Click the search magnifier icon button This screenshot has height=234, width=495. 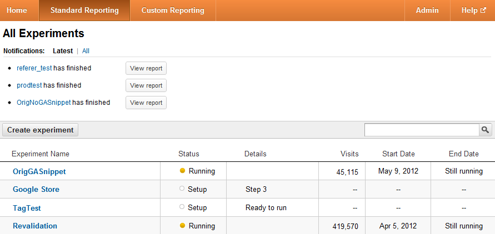tap(486, 130)
